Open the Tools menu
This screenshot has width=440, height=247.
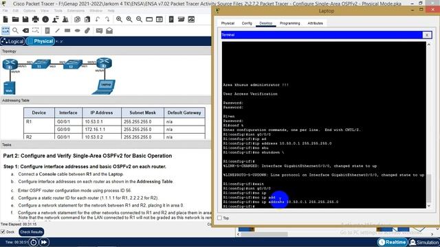pos(58,11)
